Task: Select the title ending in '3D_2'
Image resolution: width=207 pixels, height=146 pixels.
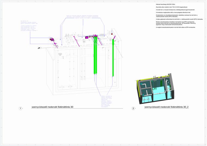Action: pos(166,107)
